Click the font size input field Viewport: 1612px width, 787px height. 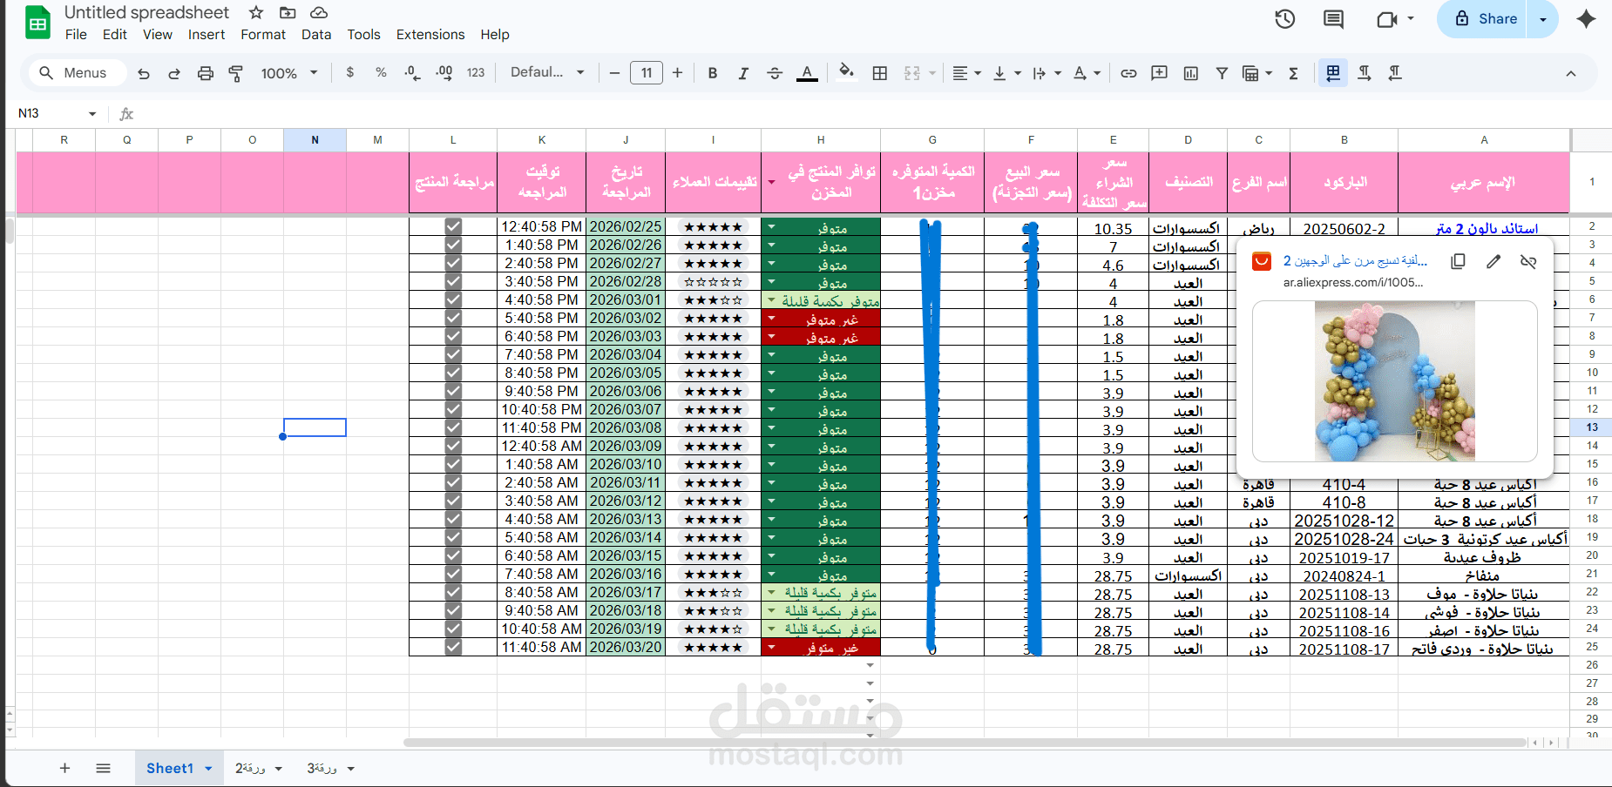(x=646, y=73)
